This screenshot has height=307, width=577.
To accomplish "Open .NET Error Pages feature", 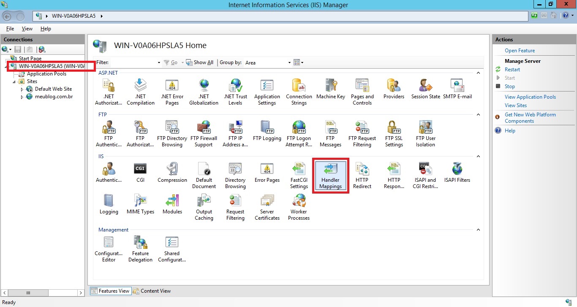I will pyautogui.click(x=172, y=92).
